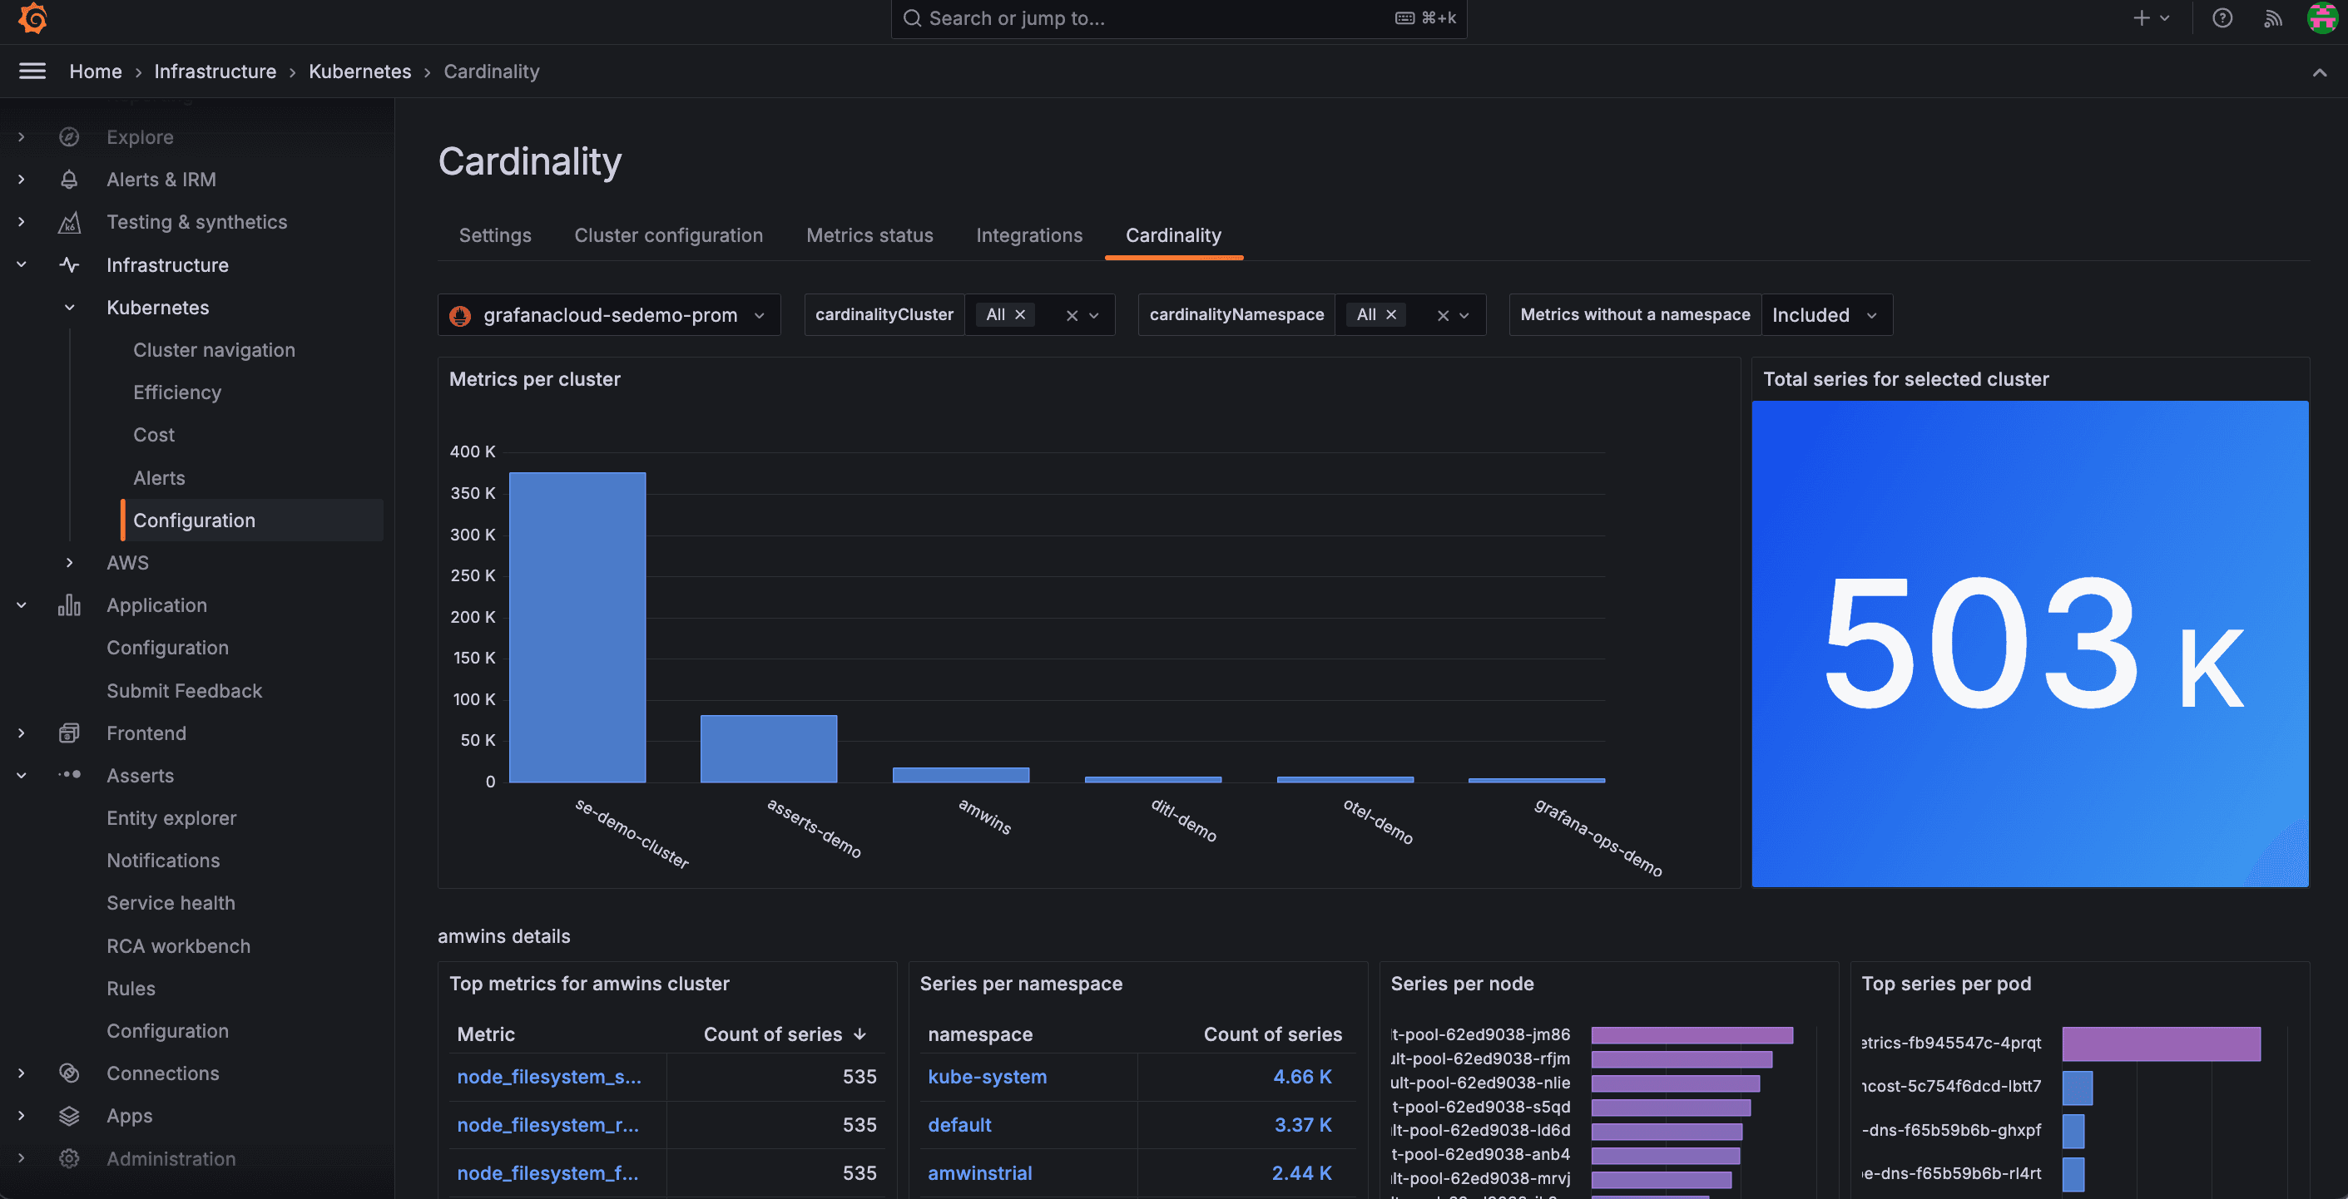Open Application via the bar chart icon
2348x1199 pixels.
[x=70, y=604]
